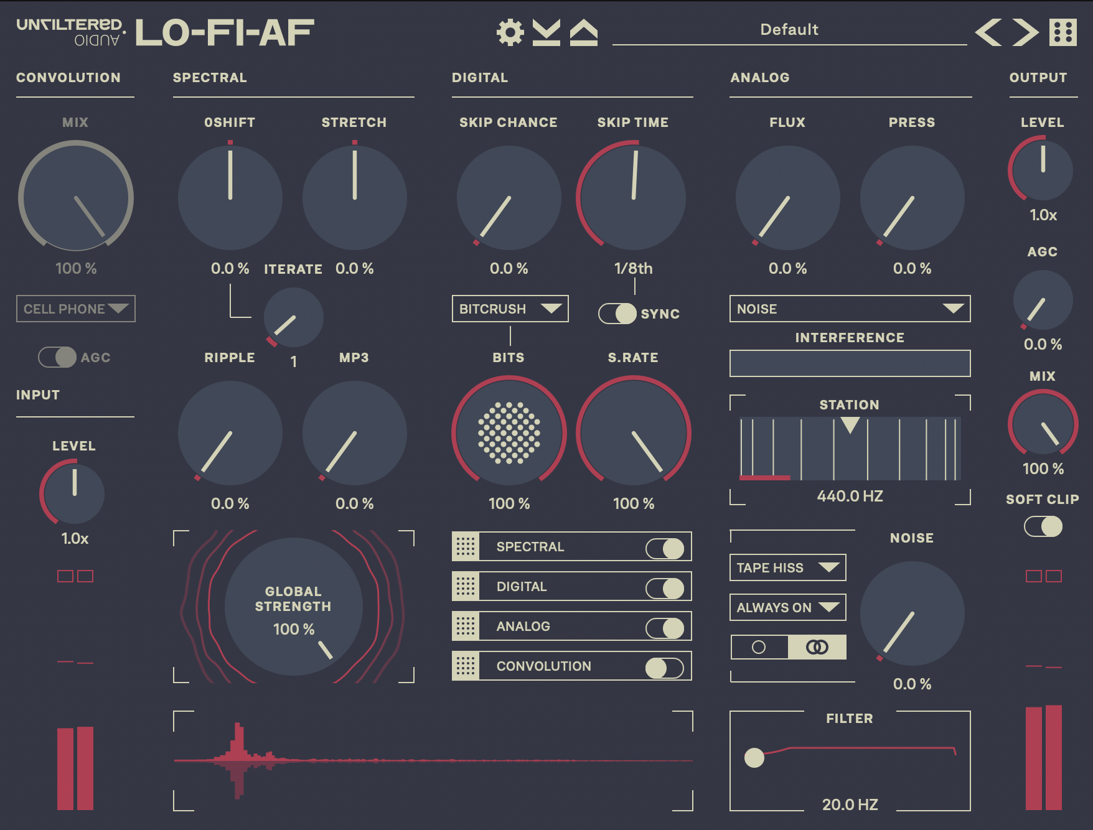
Task: Click the Unfiltered Audio logo
Action: point(70,32)
